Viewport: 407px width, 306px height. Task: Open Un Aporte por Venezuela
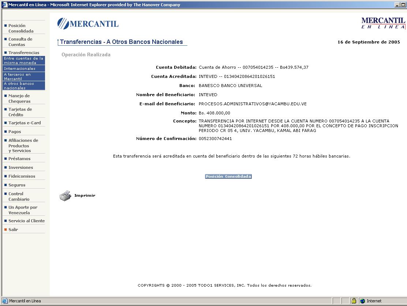[x=23, y=210]
